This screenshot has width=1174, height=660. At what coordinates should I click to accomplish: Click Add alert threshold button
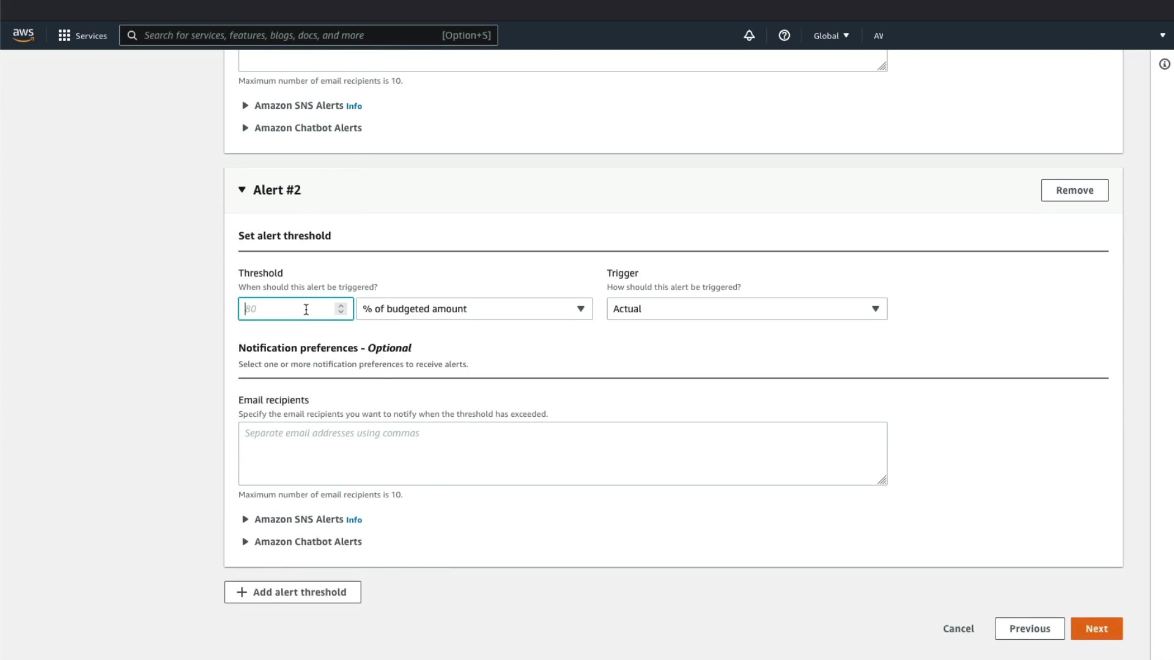tap(292, 592)
